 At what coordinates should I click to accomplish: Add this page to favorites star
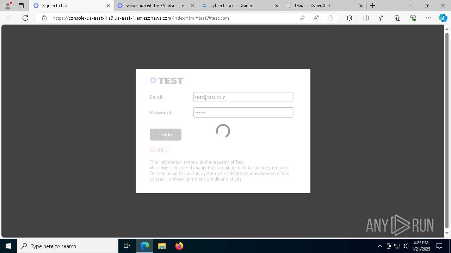(330, 18)
